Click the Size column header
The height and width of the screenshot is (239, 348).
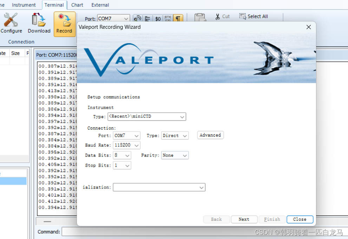click(x=17, y=53)
